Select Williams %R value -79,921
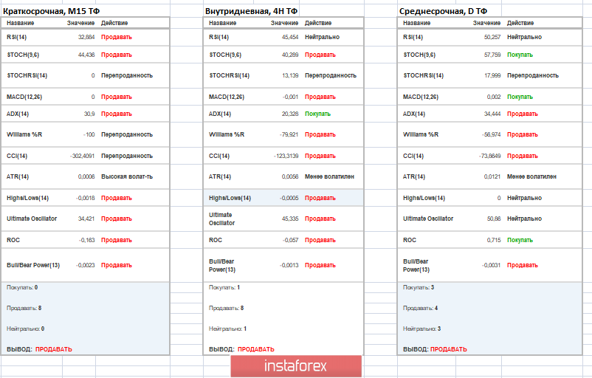592x378 pixels. pos(289,134)
